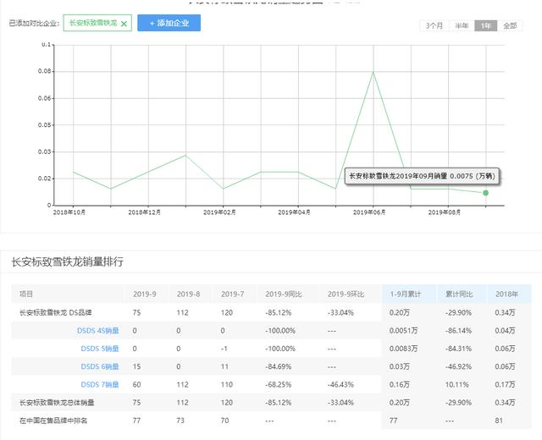Click the chart peak at 2019年06月
The width and height of the screenshot is (542, 440).
[373, 72]
